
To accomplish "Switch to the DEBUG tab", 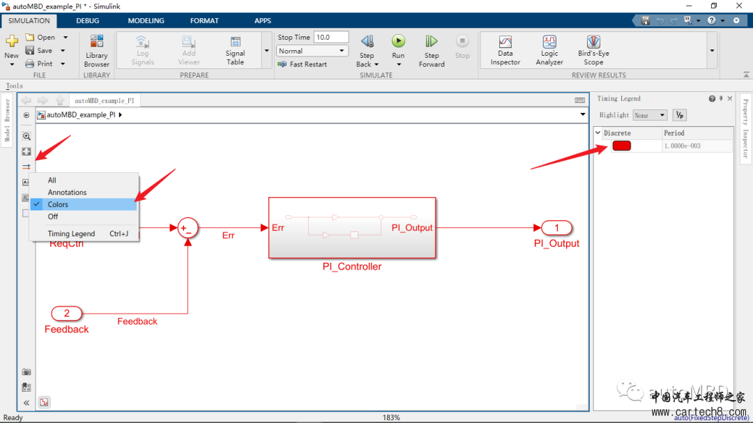I will tap(87, 21).
